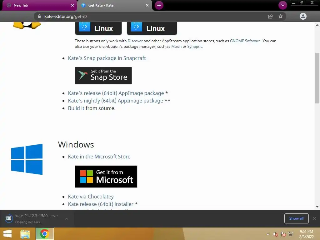Bookmark this page with the star icon
This screenshot has width=320, height=240.
tap(281, 16)
